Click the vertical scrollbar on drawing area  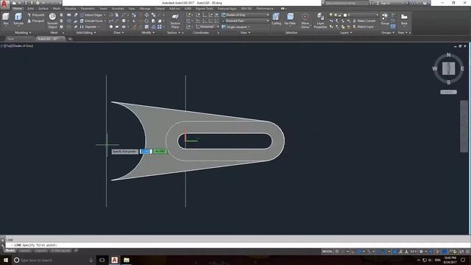(x=464, y=126)
